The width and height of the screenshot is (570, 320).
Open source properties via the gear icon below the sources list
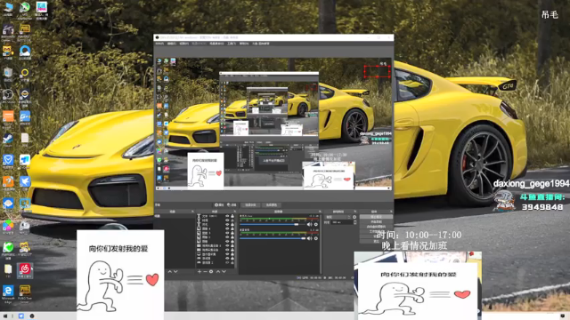(x=211, y=271)
